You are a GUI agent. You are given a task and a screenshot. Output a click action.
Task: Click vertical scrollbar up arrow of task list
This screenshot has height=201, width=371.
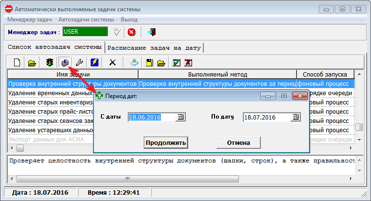tap(359, 74)
